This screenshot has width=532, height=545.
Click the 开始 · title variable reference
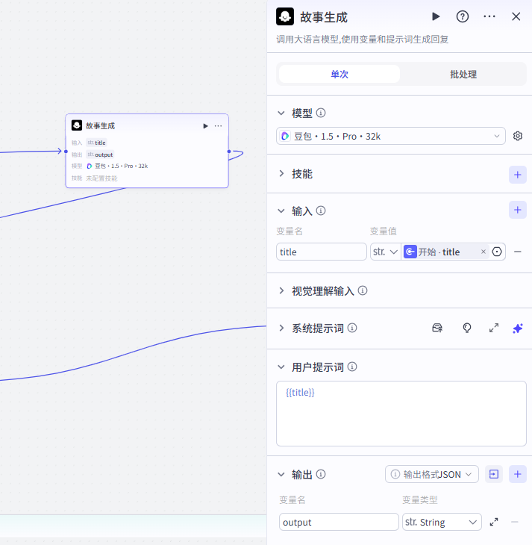pyautogui.click(x=439, y=252)
